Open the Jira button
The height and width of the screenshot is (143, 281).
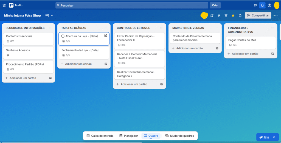coord(264,137)
